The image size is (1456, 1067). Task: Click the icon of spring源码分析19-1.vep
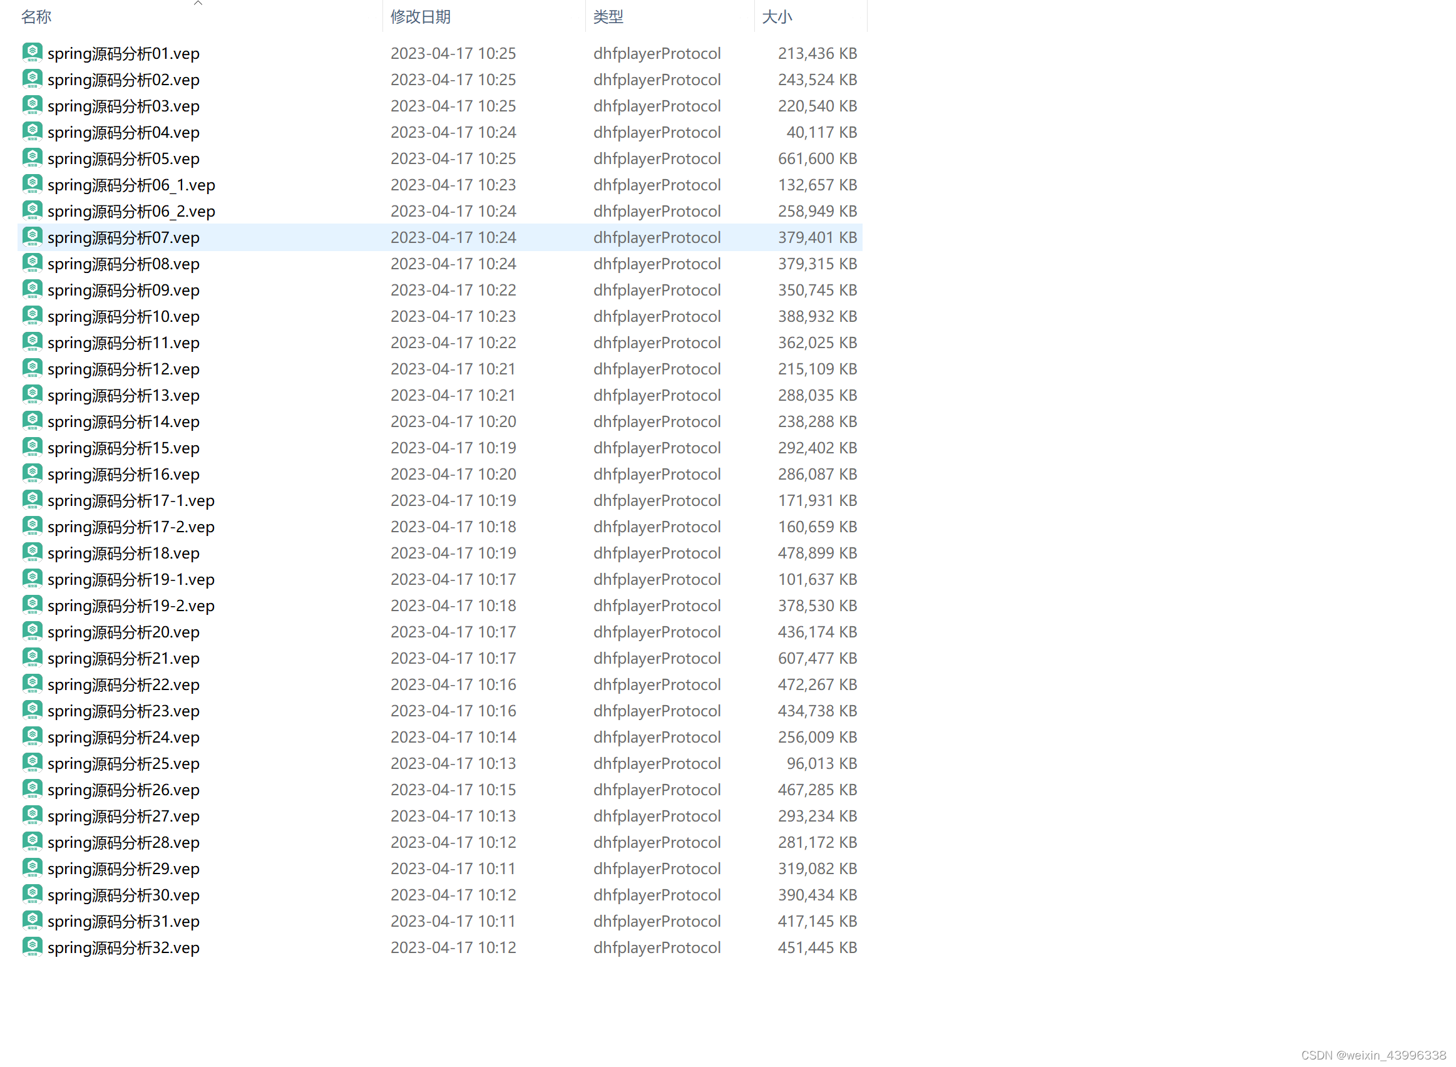(33, 579)
